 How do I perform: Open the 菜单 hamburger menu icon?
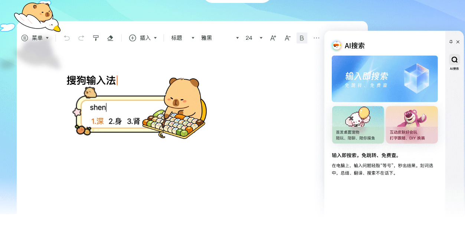pyautogui.click(x=24, y=38)
